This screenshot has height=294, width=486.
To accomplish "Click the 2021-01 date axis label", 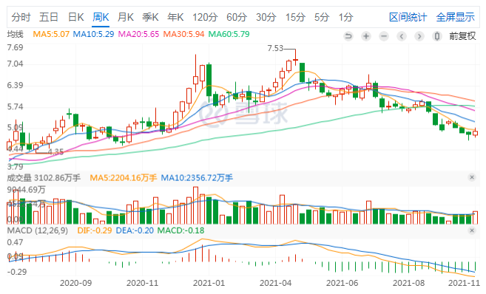I will tap(209, 283).
